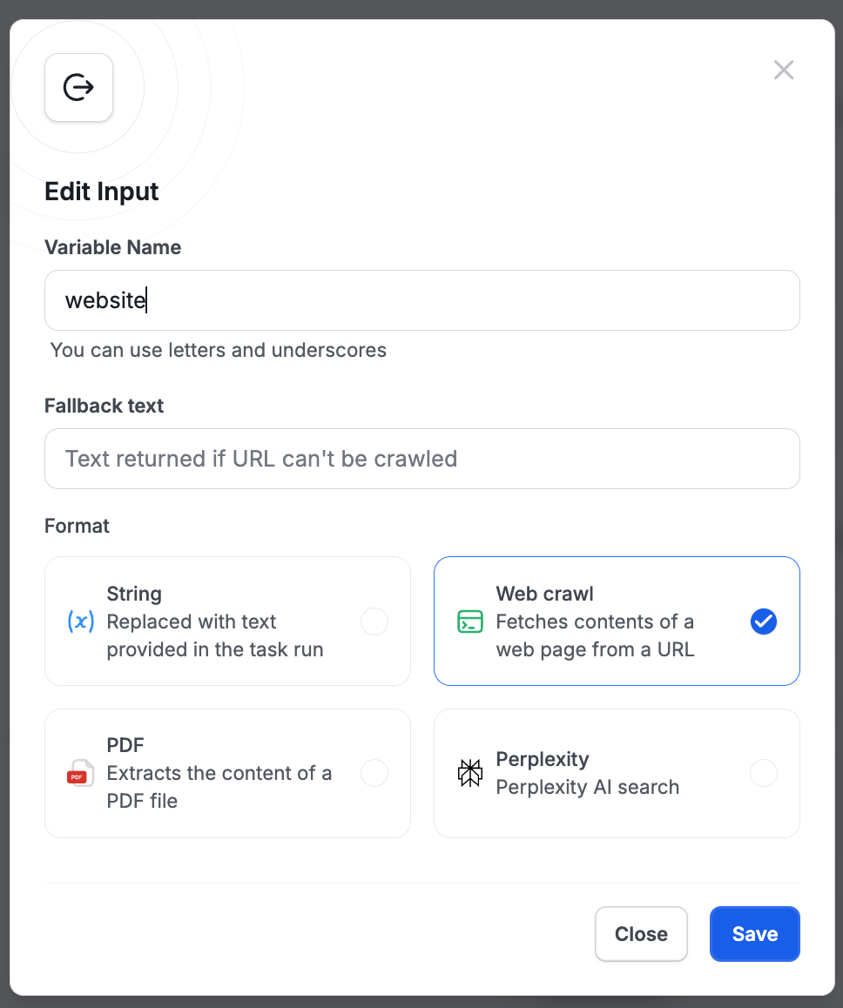Image resolution: width=843 pixels, height=1008 pixels.
Task: Click the "Variable Name" field label
Action: point(113,247)
